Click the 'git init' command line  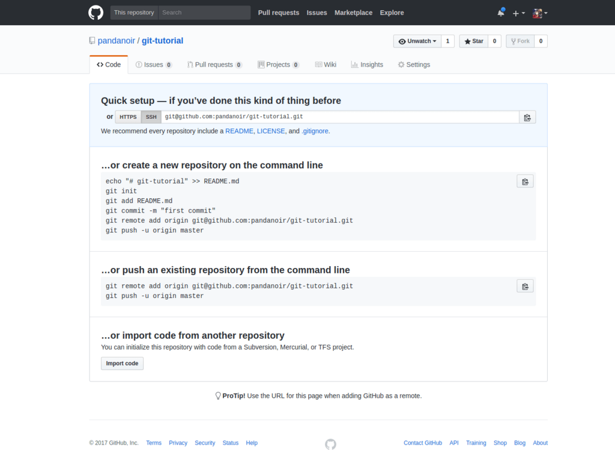(x=121, y=191)
